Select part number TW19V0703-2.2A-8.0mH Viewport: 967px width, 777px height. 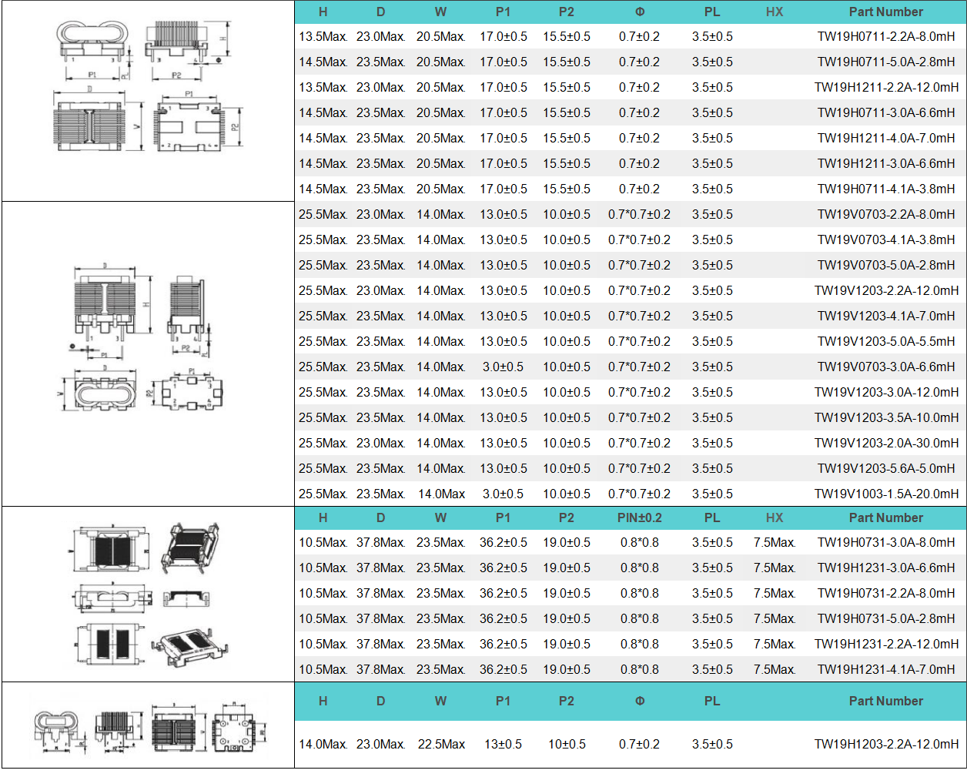(x=885, y=214)
